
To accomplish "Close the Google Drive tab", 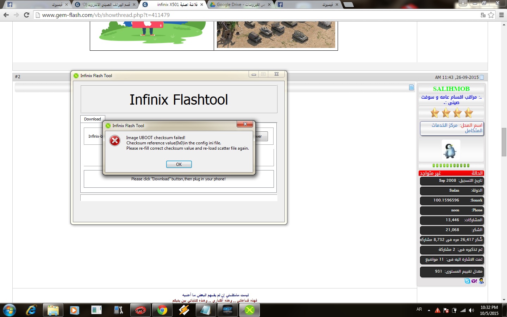I will 269,5.
